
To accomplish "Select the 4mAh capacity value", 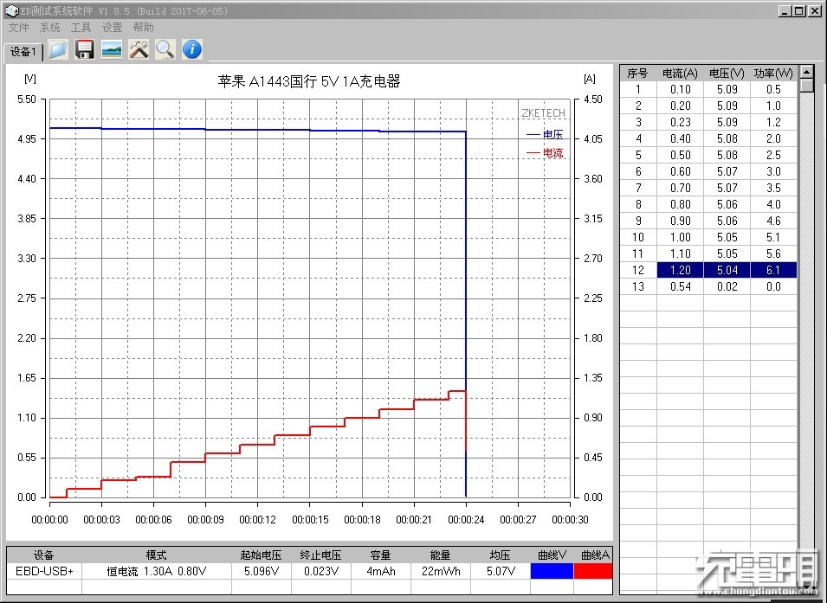I will click(x=381, y=571).
